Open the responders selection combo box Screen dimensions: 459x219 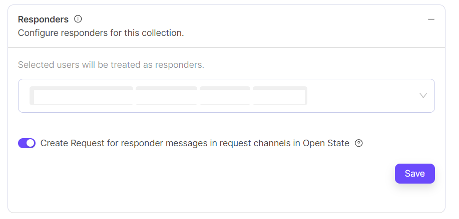pyautogui.click(x=226, y=96)
